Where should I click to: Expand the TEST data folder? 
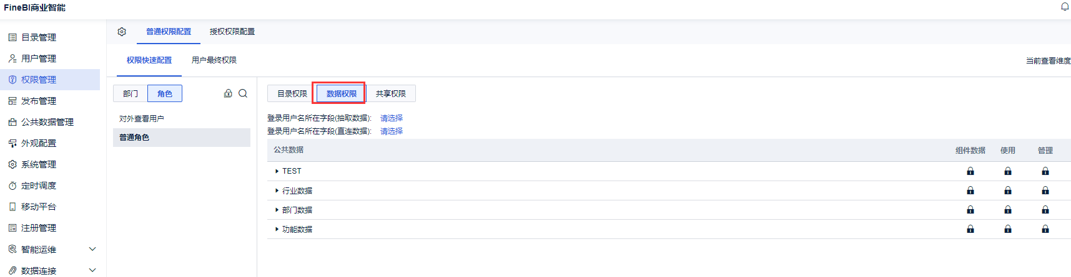(x=277, y=171)
